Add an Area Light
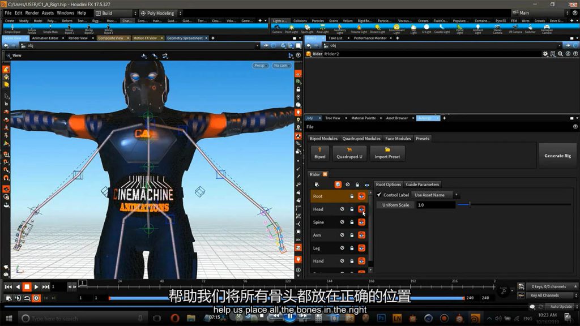 coord(322,29)
